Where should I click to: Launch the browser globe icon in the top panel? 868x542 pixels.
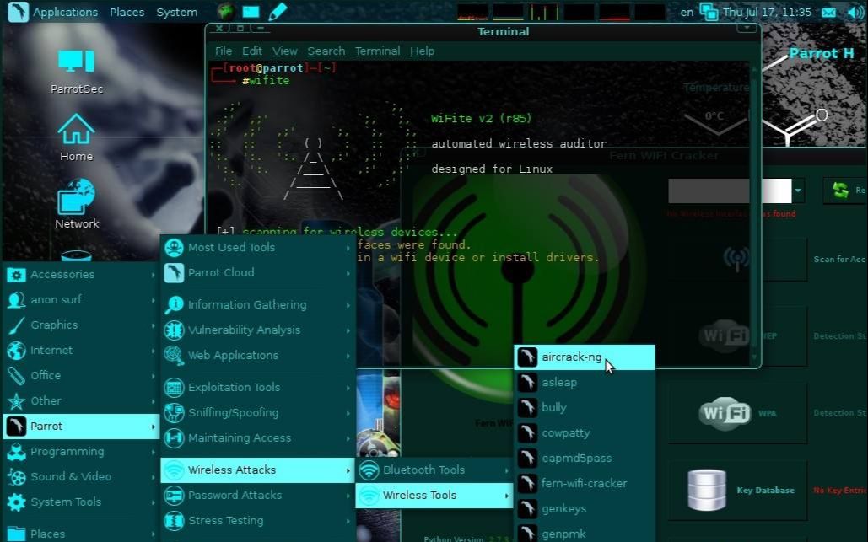point(225,11)
